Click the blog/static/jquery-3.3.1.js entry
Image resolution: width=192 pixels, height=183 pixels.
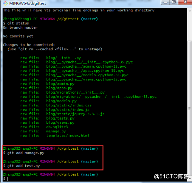point(62,114)
